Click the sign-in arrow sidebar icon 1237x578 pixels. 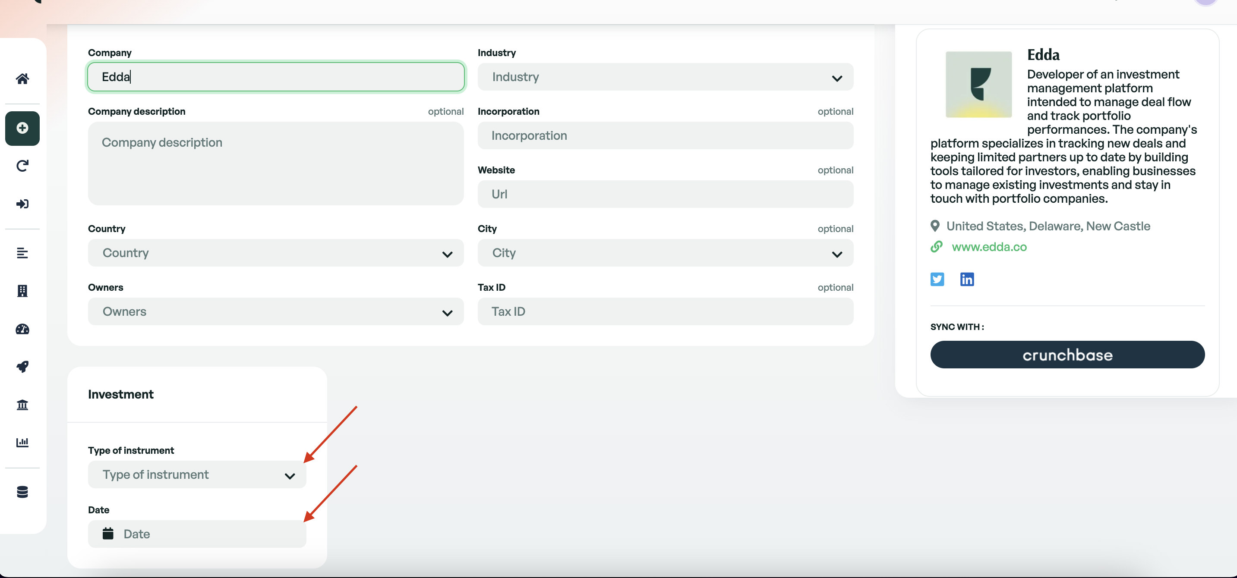tap(22, 204)
